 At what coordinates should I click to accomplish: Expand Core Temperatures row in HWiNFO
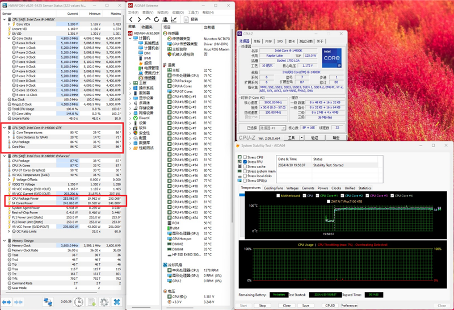coord(9,132)
